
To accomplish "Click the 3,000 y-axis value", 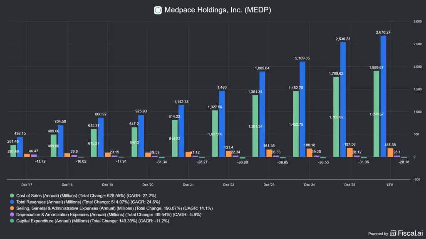I will click(x=418, y=22).
